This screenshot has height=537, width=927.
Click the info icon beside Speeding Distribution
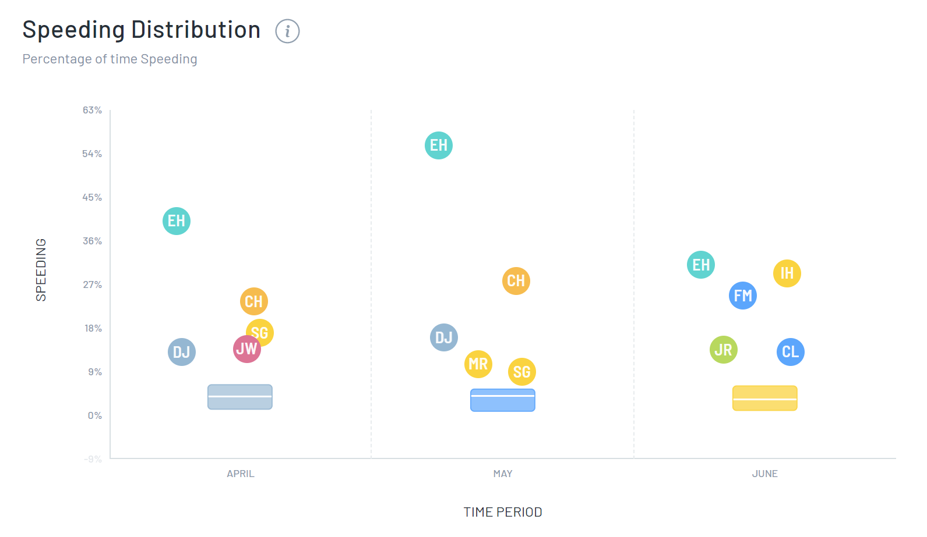[287, 31]
